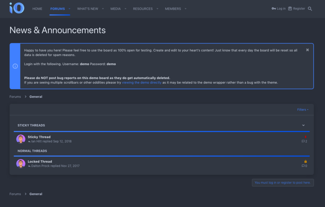This screenshot has width=325, height=207.
Task: Dismiss the notice with the X icon
Action: coord(308,50)
